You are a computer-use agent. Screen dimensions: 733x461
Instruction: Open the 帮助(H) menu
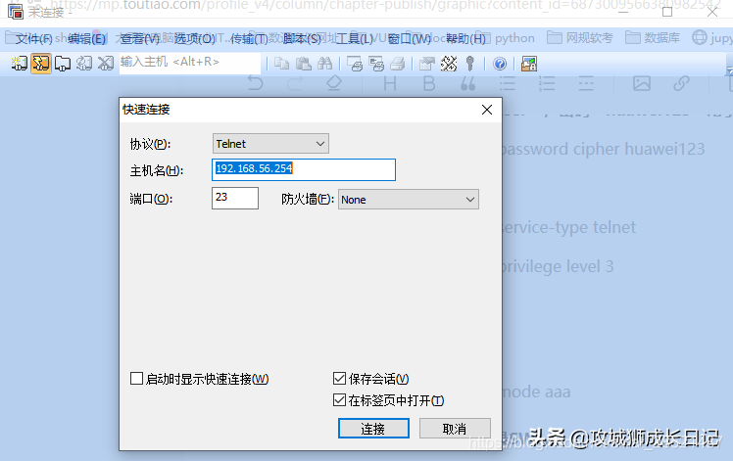click(466, 39)
